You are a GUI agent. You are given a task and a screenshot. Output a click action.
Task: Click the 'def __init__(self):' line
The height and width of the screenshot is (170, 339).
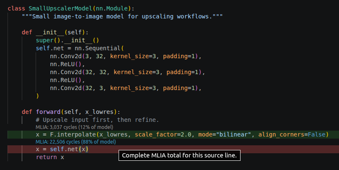coord(55,32)
